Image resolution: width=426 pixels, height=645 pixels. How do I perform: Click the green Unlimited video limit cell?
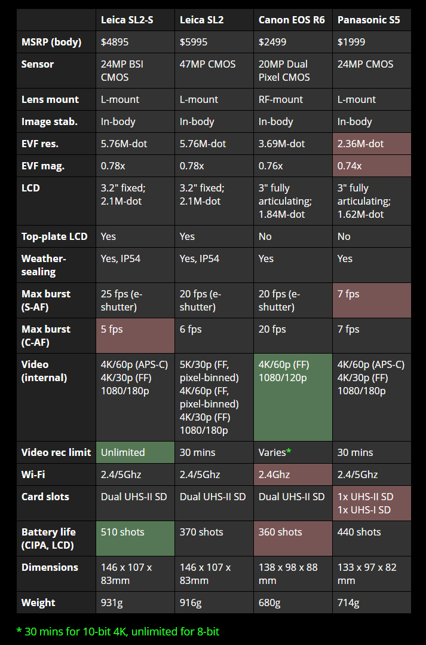[122, 452]
